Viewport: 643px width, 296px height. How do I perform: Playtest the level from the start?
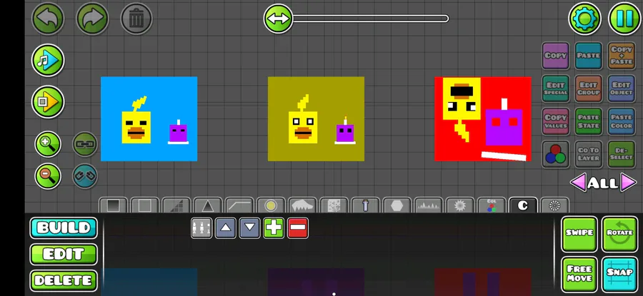(48, 101)
